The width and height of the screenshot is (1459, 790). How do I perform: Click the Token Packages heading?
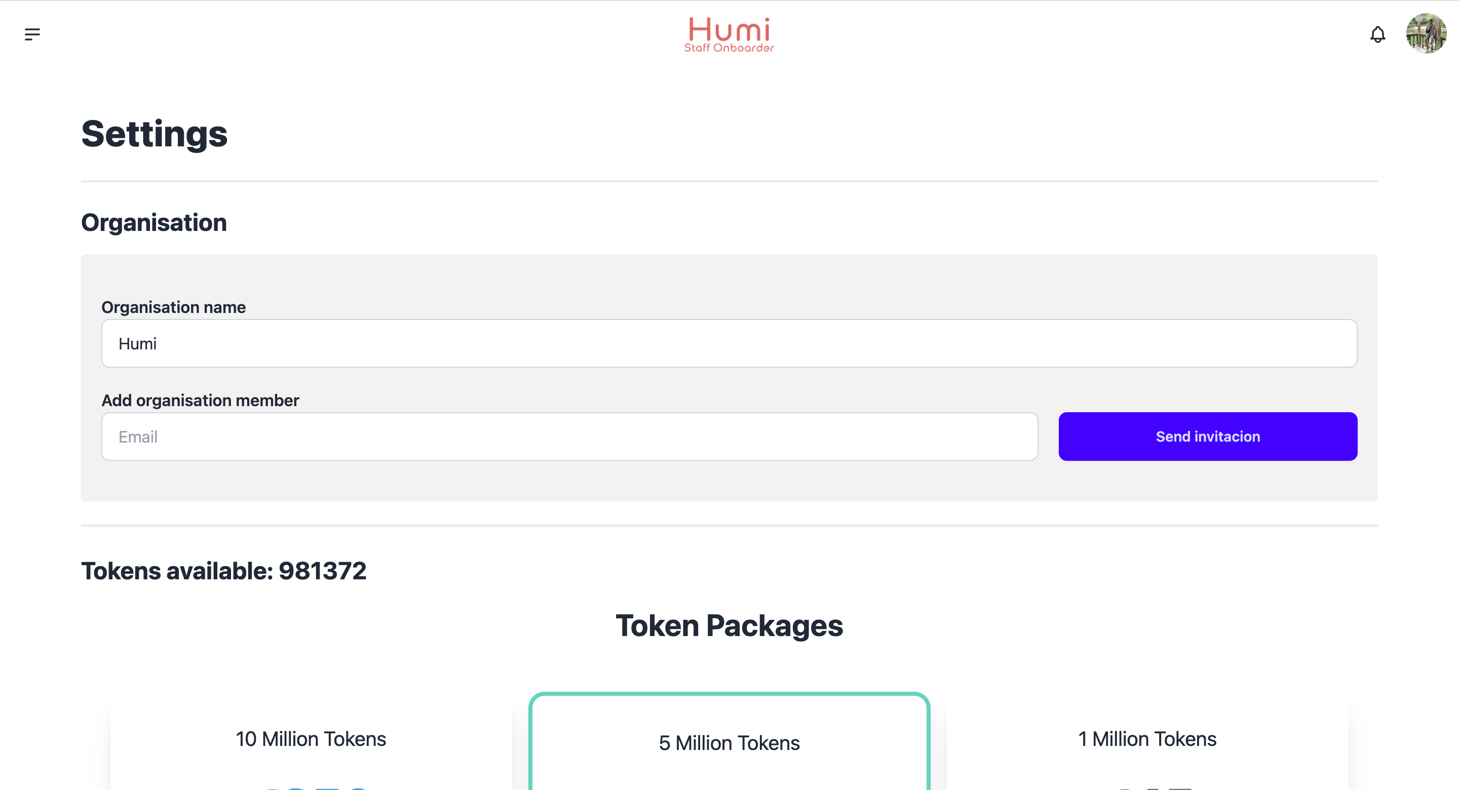coord(729,626)
